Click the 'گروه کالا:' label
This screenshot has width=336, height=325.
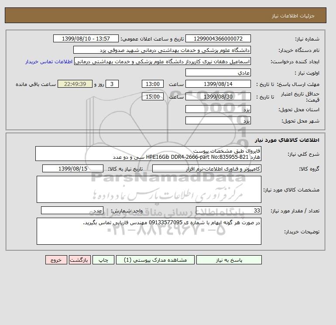pos(309,169)
